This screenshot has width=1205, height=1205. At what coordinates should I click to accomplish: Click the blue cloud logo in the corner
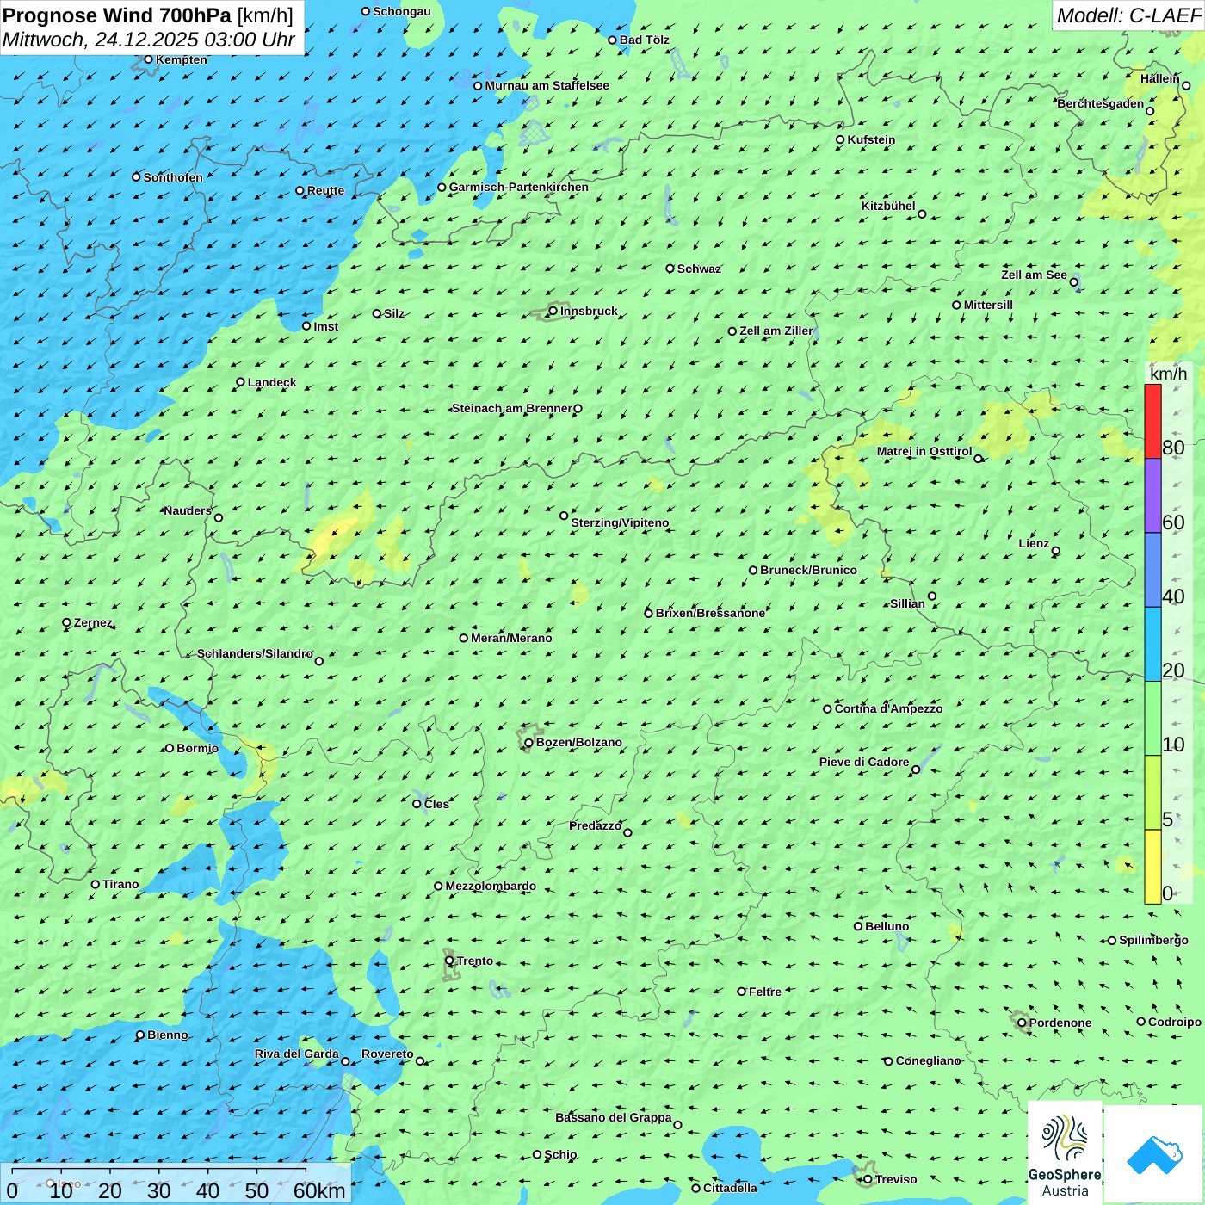coord(1154,1154)
